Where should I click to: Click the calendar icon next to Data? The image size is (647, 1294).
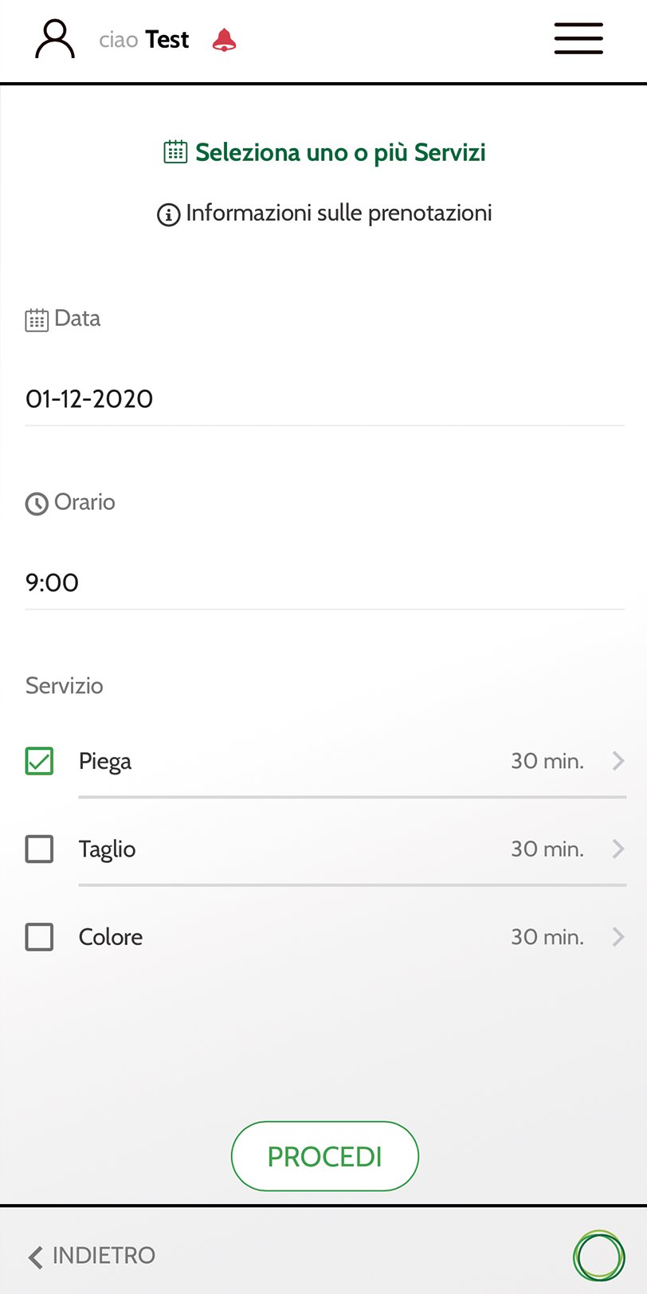[37, 320]
